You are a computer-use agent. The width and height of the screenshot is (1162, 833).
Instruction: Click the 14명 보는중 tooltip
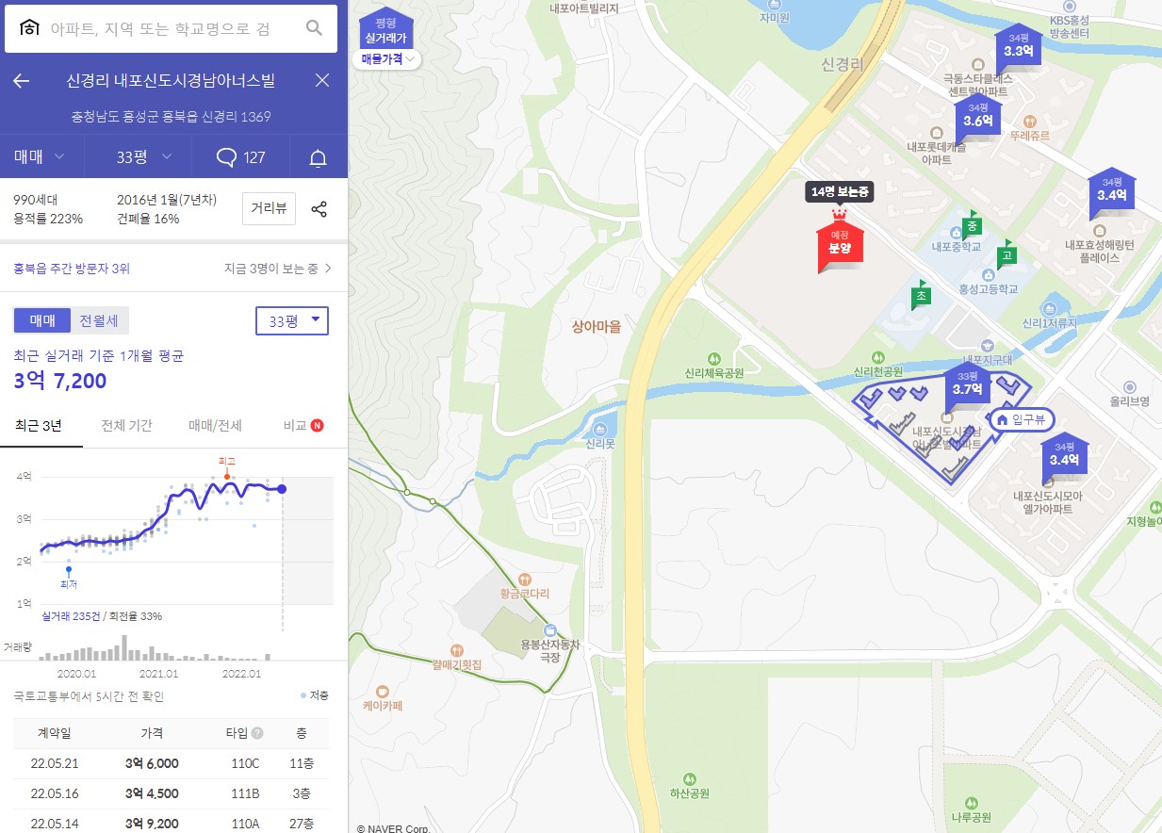tap(840, 192)
